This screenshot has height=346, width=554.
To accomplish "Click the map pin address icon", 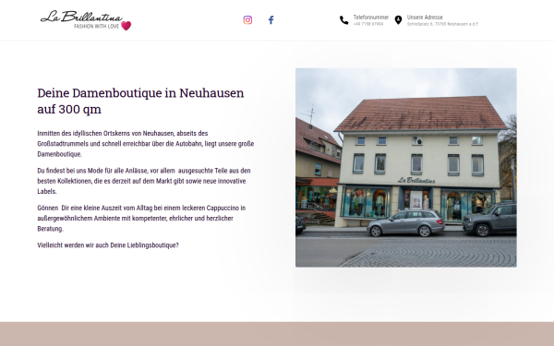I will tap(398, 20).
